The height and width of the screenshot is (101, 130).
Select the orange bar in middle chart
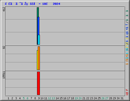(39, 58)
